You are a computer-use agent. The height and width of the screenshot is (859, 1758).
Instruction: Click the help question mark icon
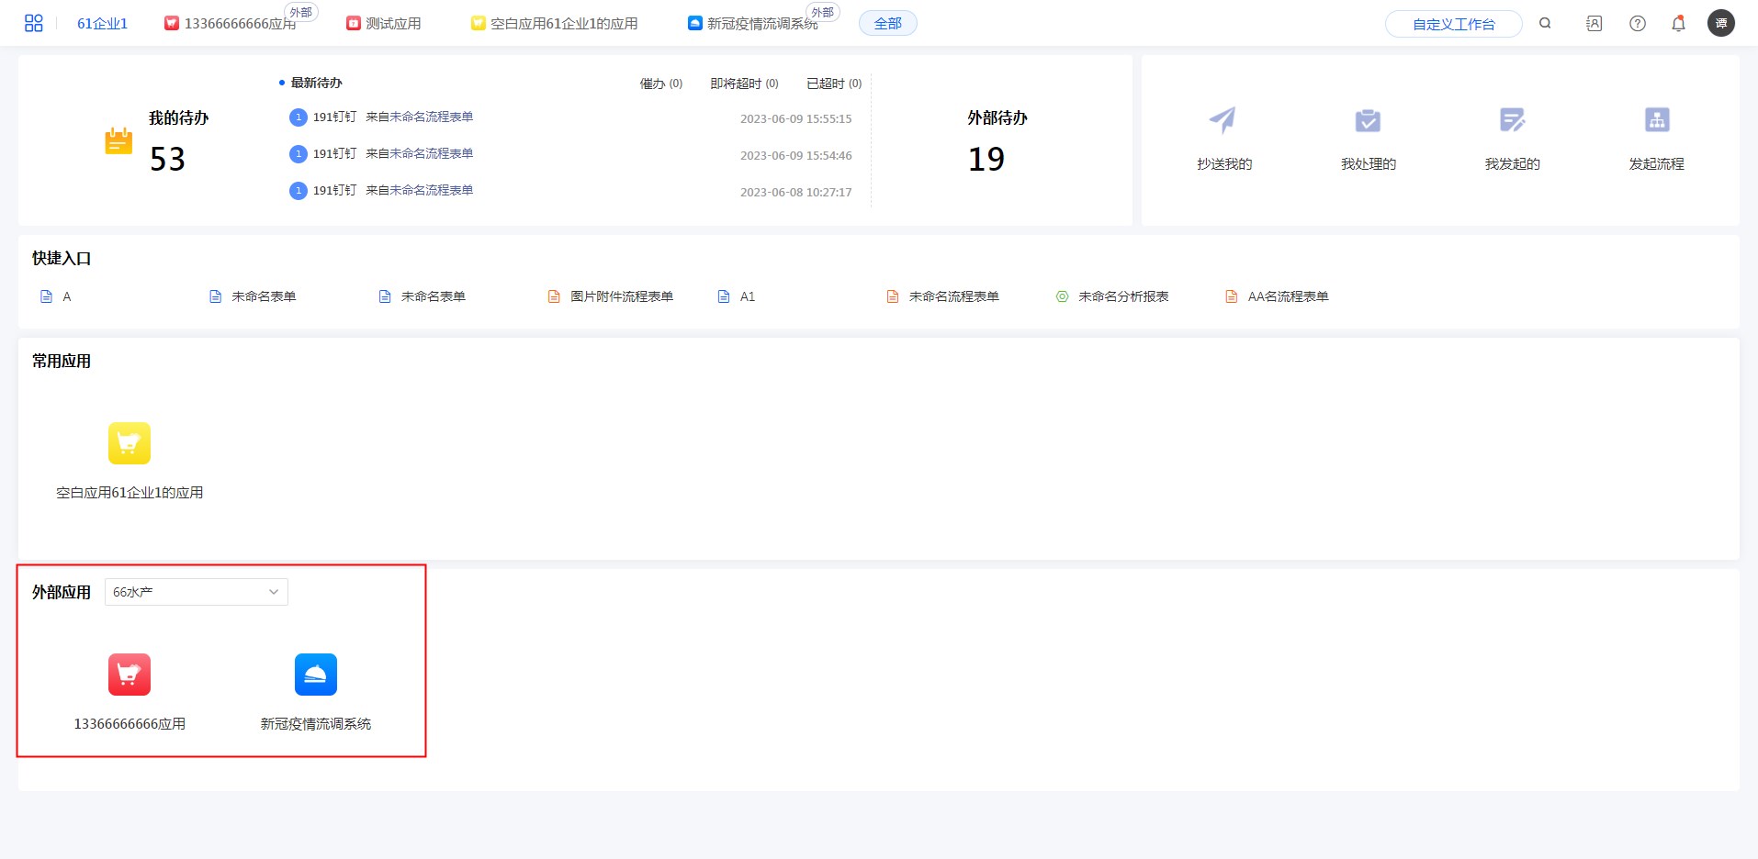1637,24
